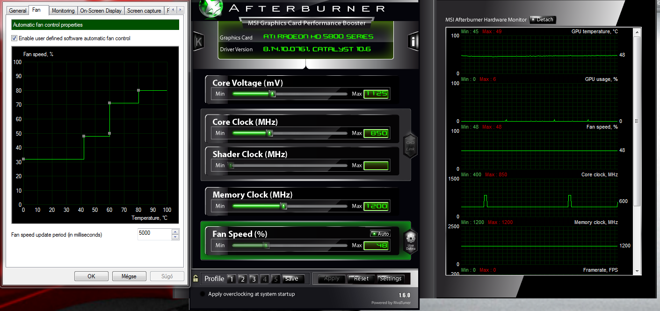The height and width of the screenshot is (311, 660).
Task: Load profile slot 2
Action: pos(242,279)
